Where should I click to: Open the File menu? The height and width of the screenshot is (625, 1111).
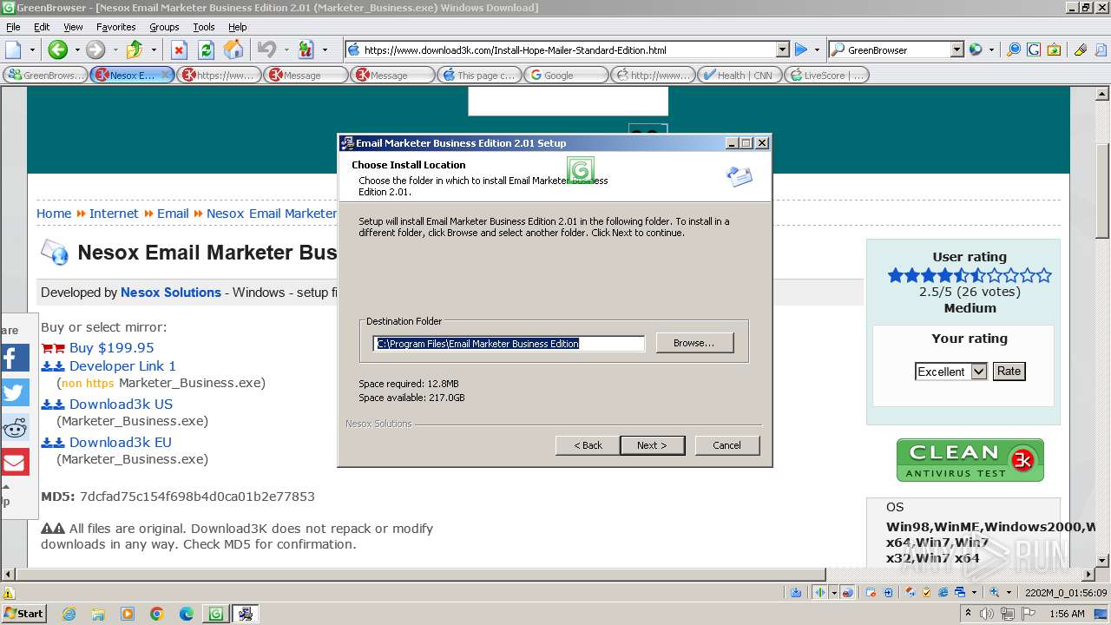tap(13, 27)
